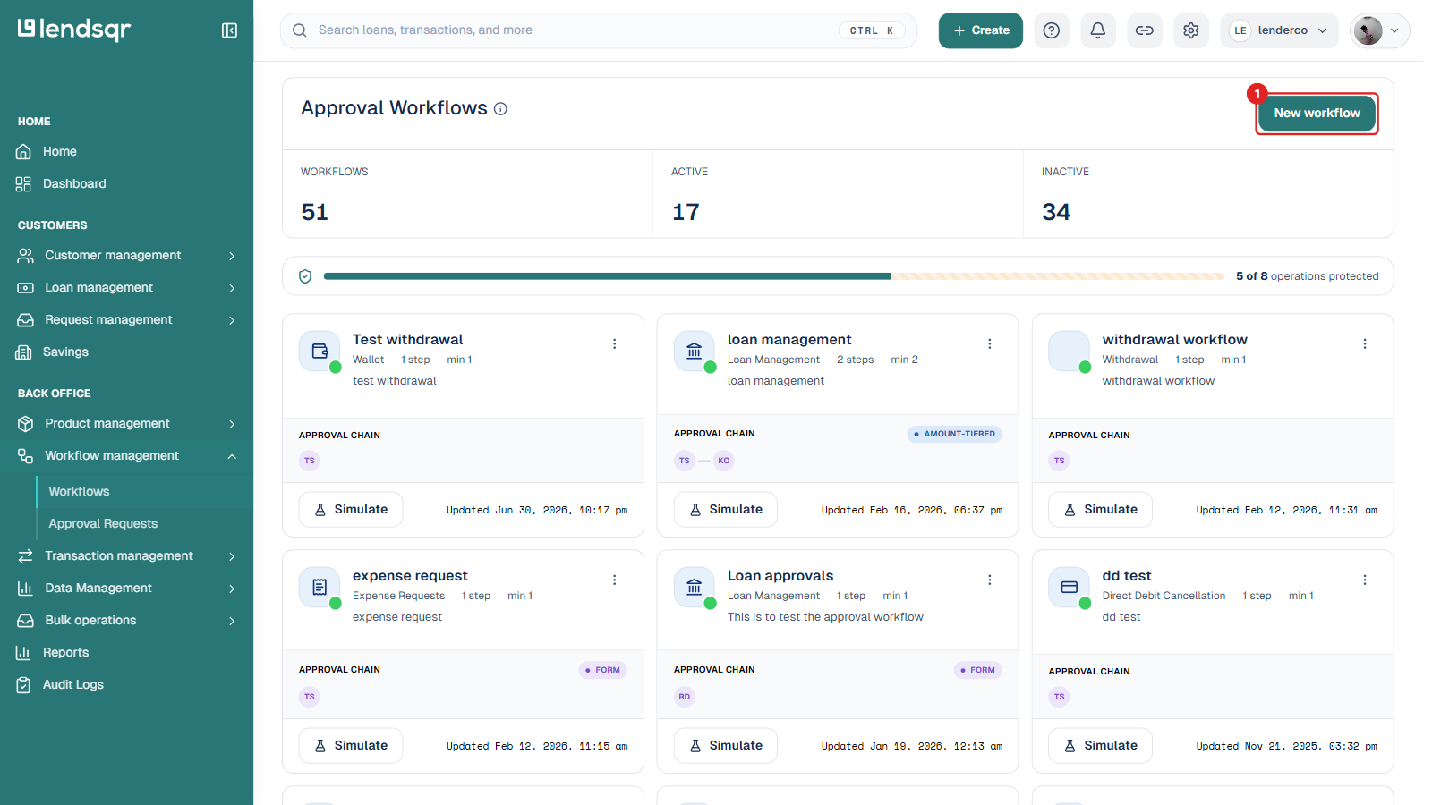Image resolution: width=1432 pixels, height=805 pixels.
Task: Open the help question mark icon
Action: pos(1052,30)
